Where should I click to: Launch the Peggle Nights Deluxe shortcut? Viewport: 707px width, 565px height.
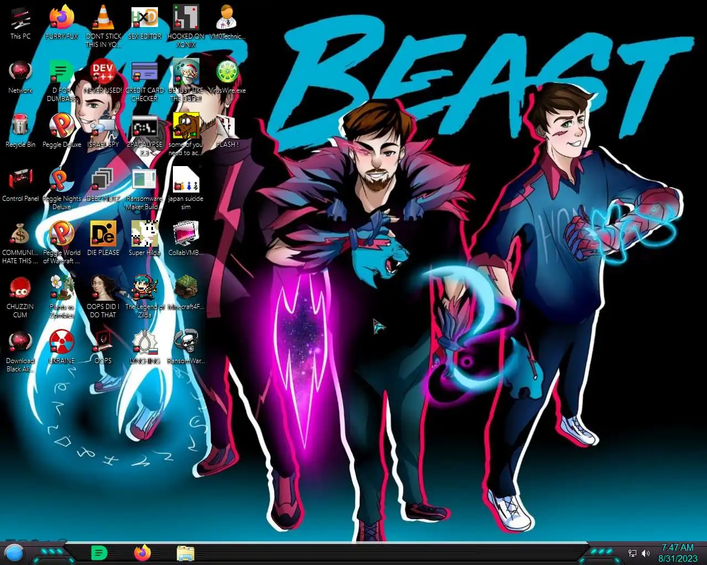click(x=62, y=189)
